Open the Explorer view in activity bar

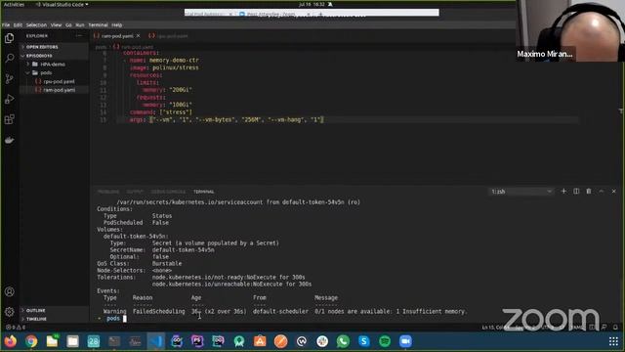(x=9, y=38)
